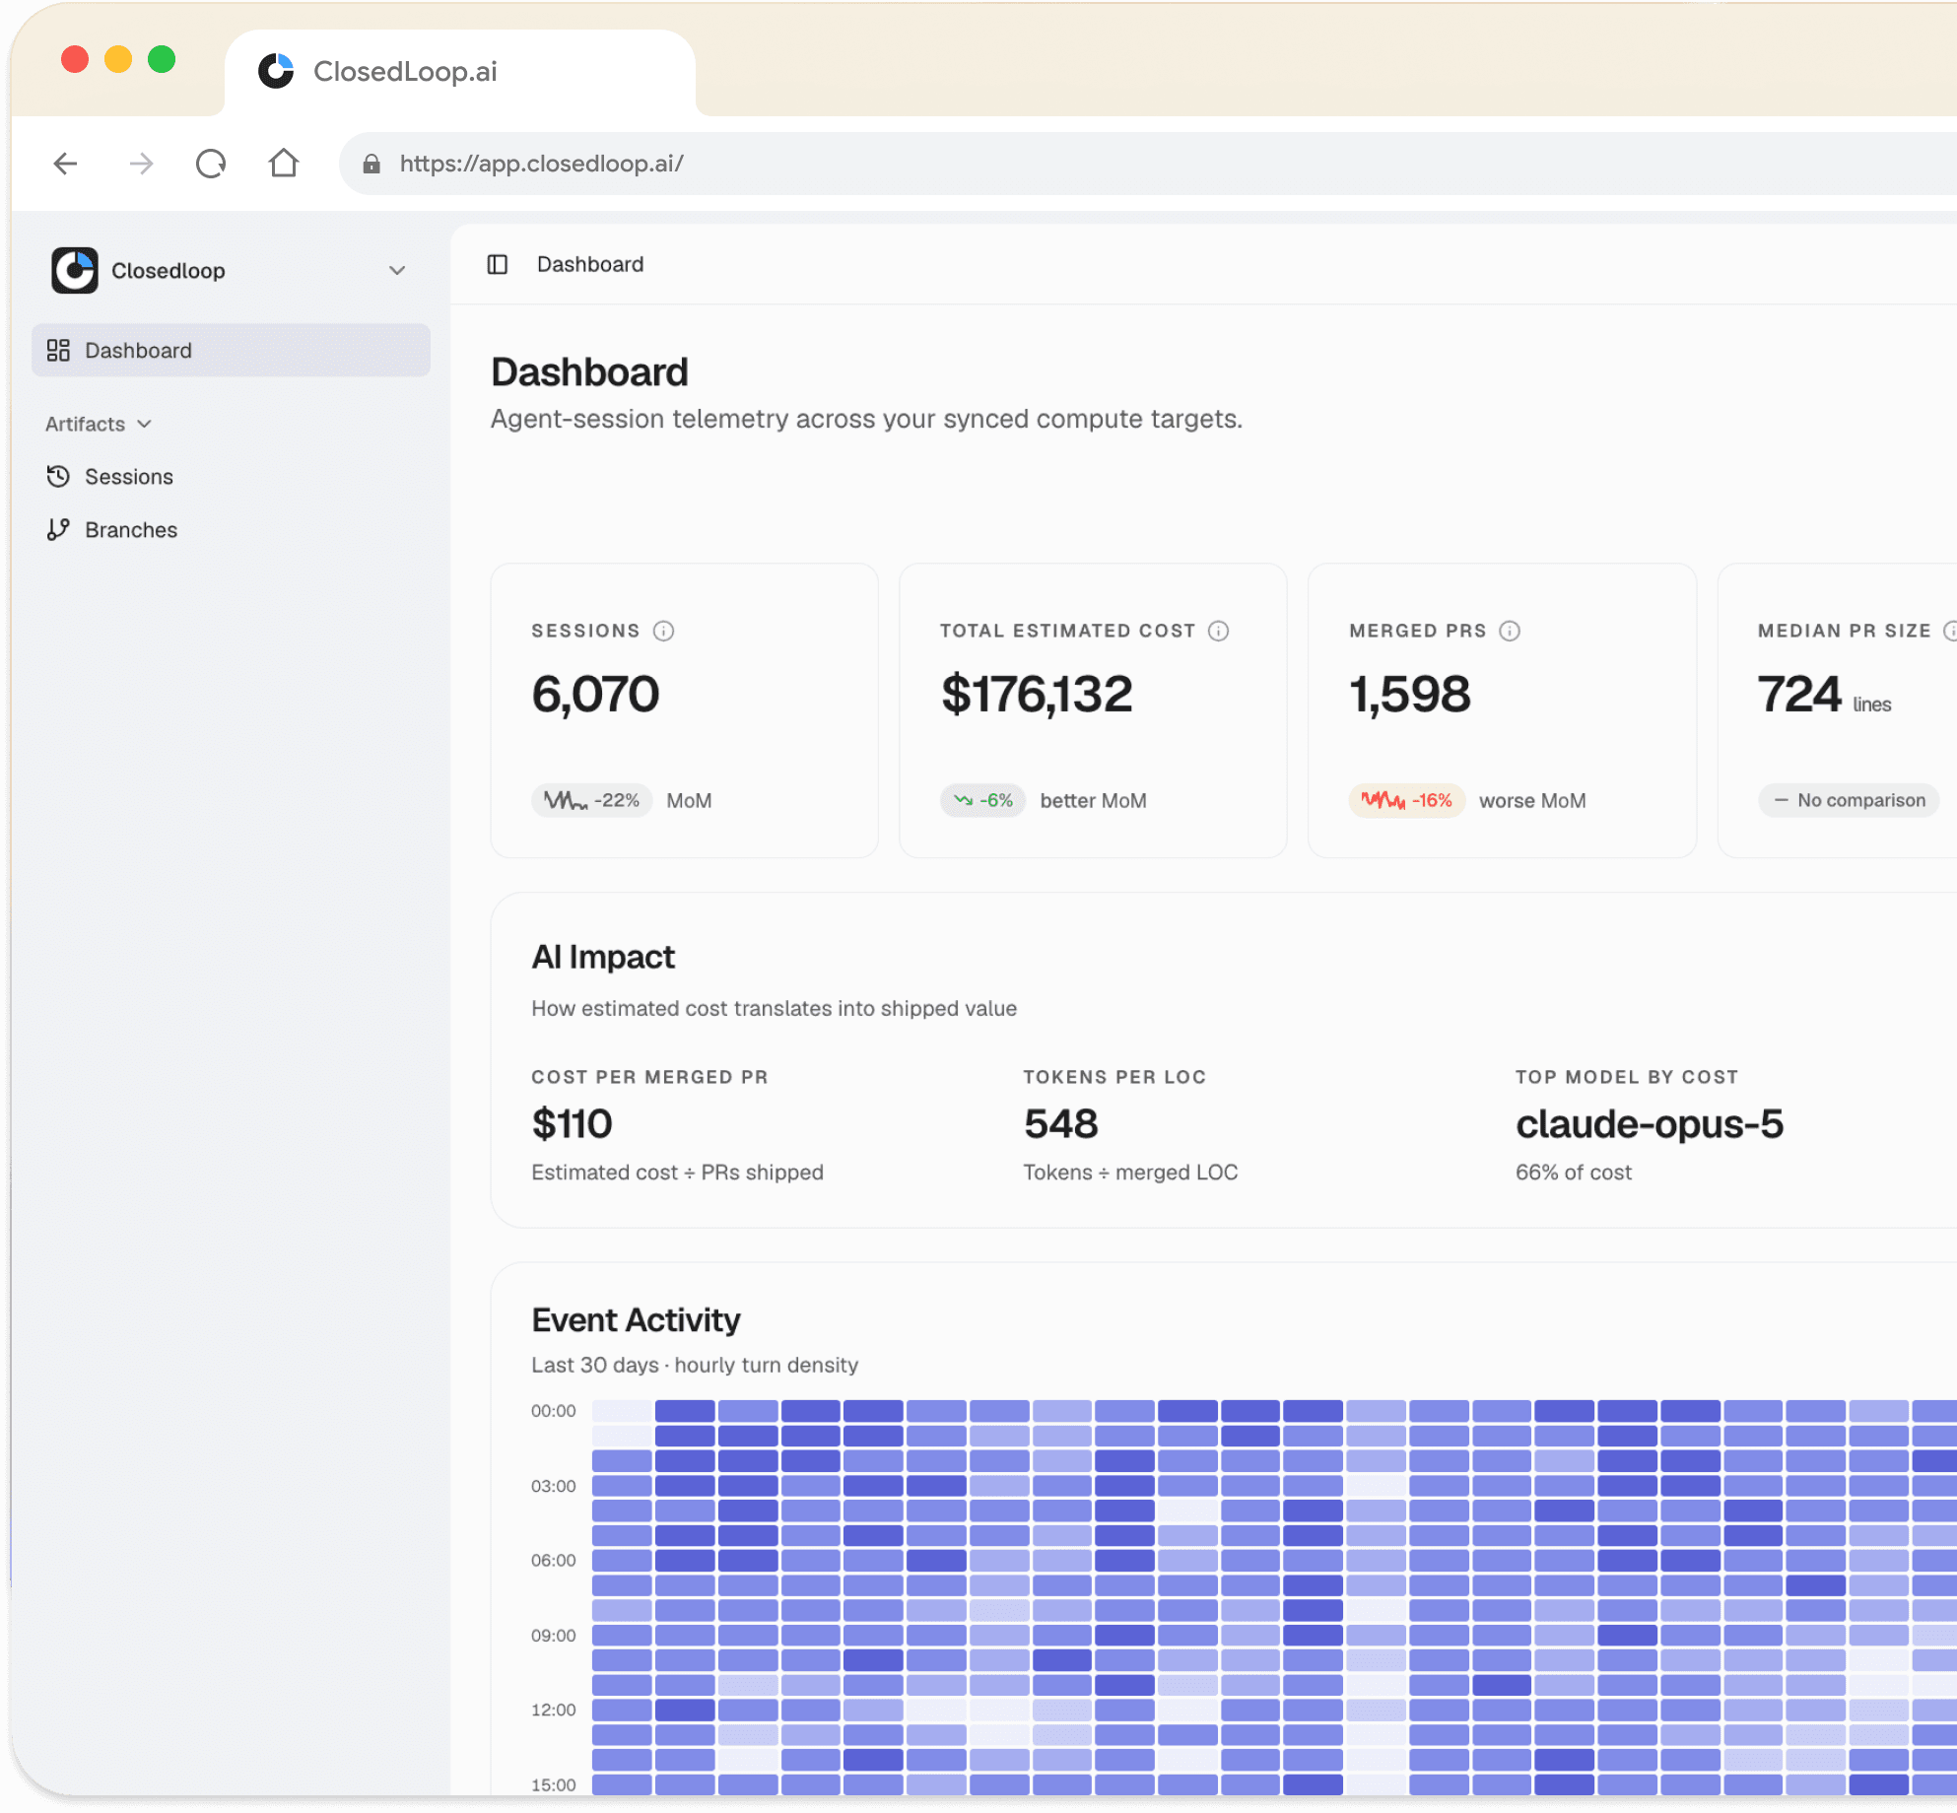Click the Event Activity heading
The height and width of the screenshot is (1813, 1957).
pos(636,1319)
